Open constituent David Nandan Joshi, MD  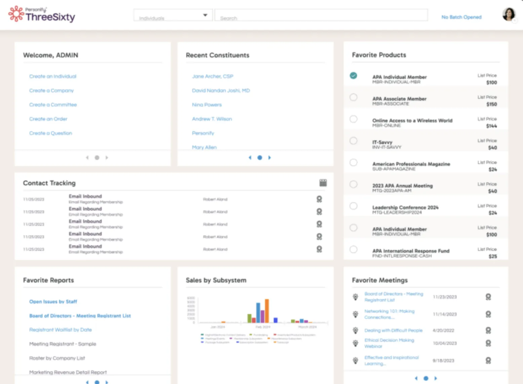point(221,90)
